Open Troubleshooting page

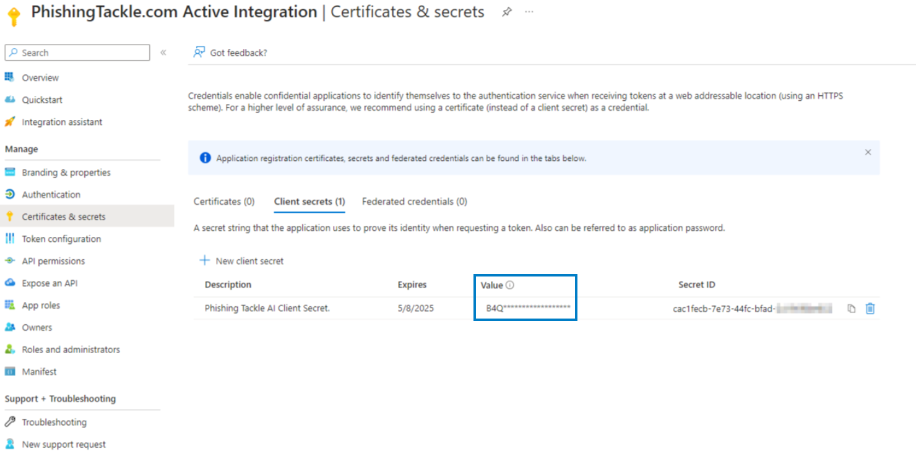54,422
